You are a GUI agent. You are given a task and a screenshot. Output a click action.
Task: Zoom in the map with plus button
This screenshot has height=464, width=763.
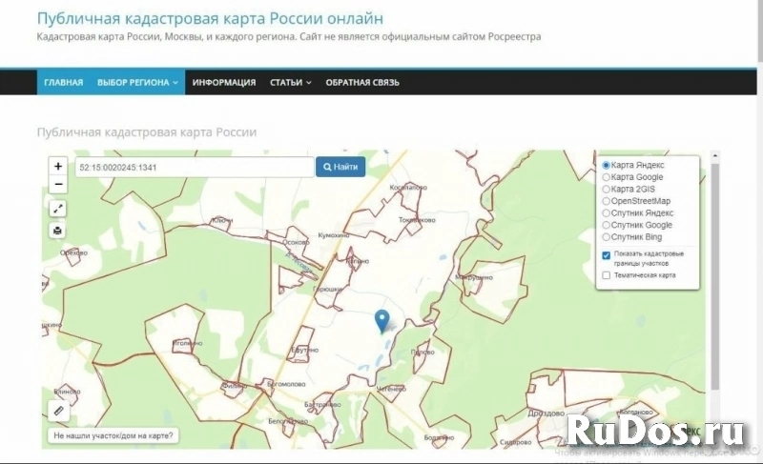pyautogui.click(x=58, y=166)
